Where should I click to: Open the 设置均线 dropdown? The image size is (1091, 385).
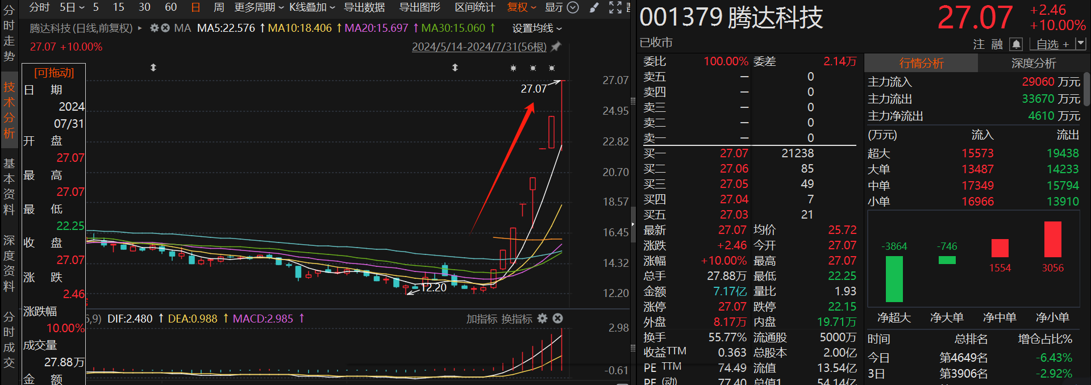point(537,28)
